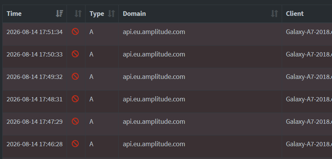Click Galaxy-A7-2018 client in 17:47:29 row
The image size is (332, 159).
pos(309,122)
